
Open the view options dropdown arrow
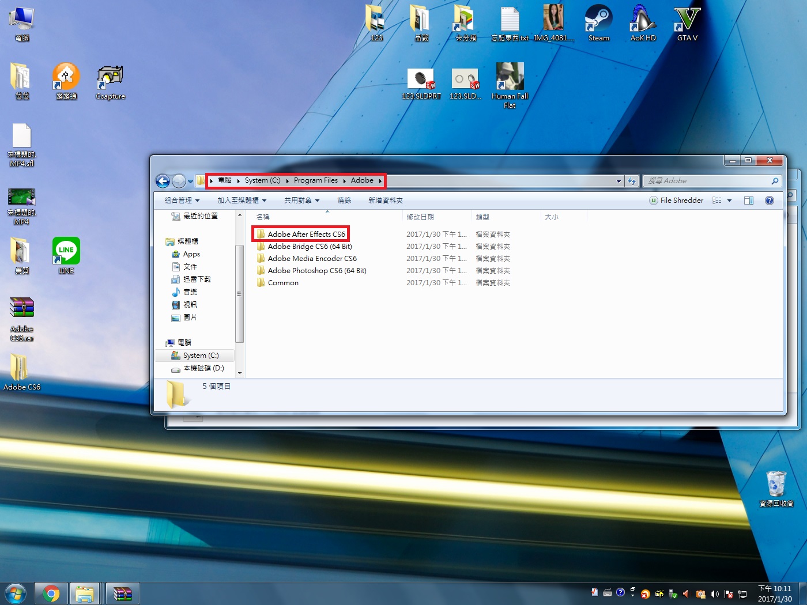[729, 201]
